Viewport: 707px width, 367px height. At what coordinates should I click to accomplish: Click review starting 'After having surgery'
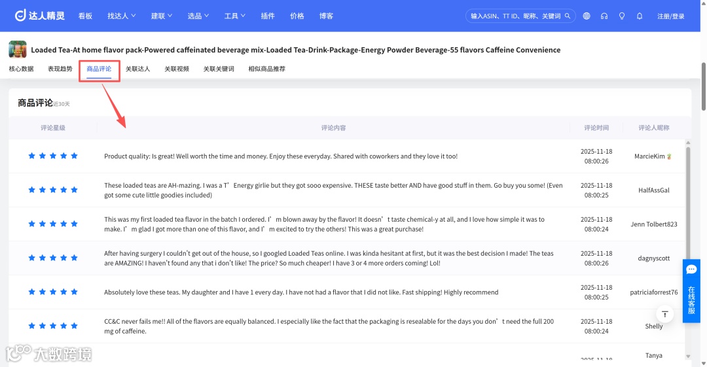pos(329,258)
